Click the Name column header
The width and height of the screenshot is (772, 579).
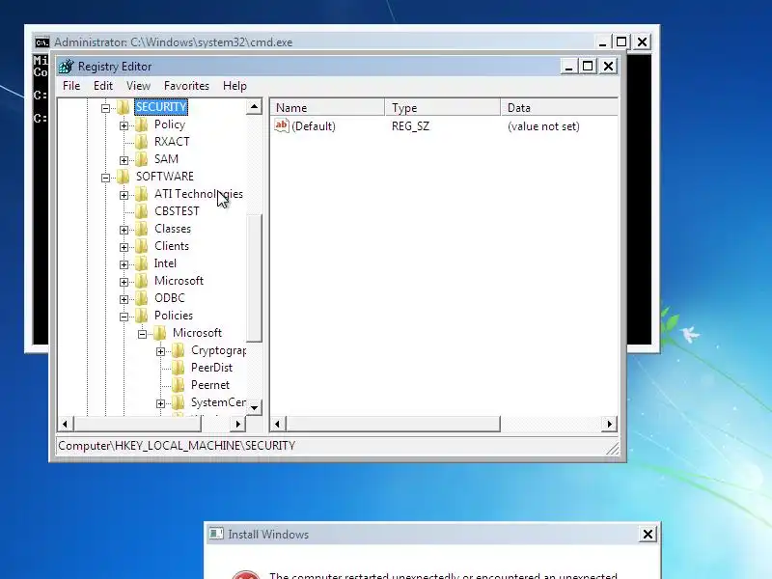click(327, 108)
